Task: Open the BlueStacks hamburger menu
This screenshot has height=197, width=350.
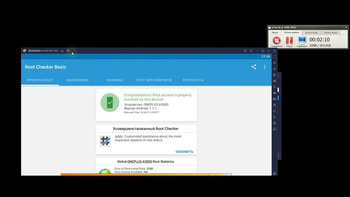Action: click(x=251, y=51)
